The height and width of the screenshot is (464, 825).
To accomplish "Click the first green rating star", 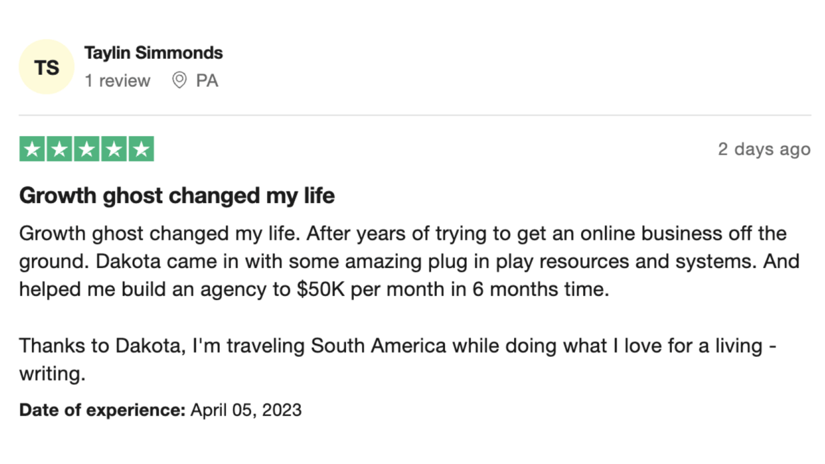I will pyautogui.click(x=32, y=149).
